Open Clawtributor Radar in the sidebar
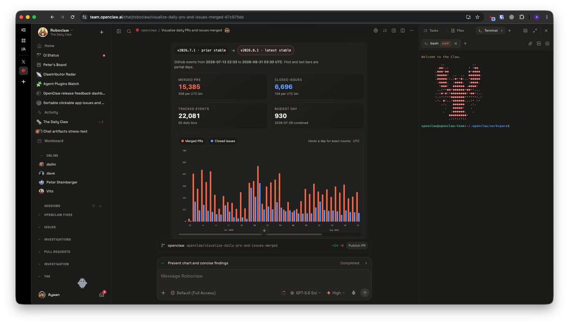The image size is (569, 325). (71, 74)
